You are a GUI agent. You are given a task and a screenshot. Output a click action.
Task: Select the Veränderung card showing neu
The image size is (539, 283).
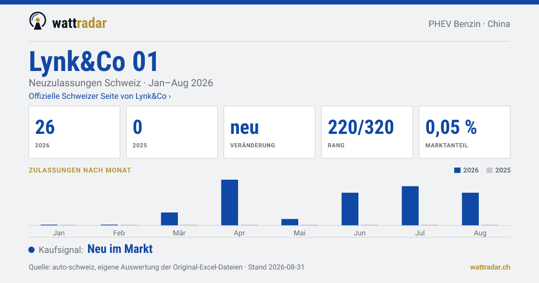pos(269,132)
